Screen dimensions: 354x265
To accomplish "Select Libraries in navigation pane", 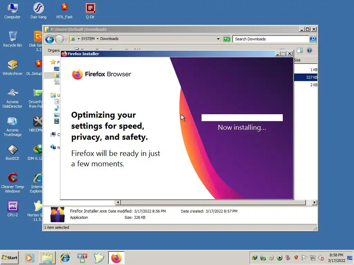I will (53, 95).
